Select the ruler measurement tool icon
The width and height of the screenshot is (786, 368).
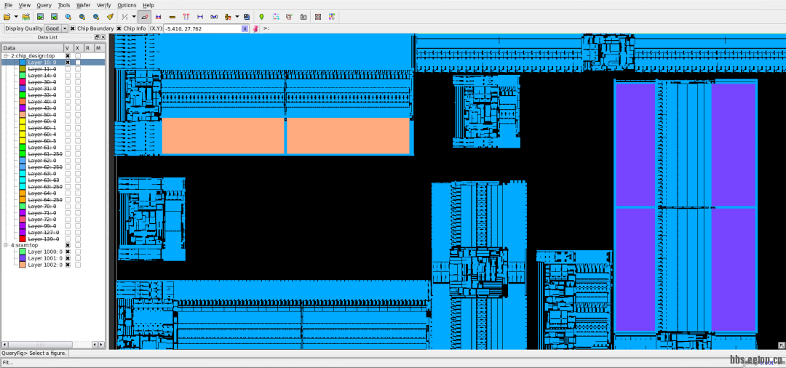(145, 16)
